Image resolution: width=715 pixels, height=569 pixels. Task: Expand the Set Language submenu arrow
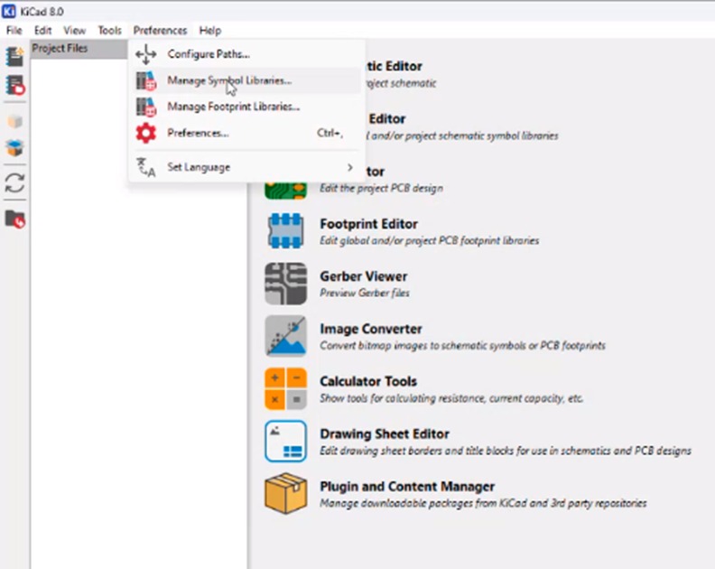click(349, 167)
